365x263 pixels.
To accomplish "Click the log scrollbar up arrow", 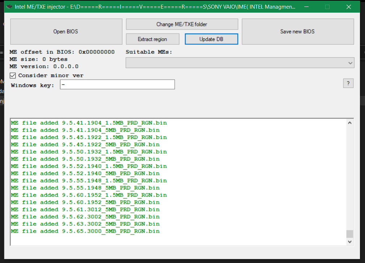I will 350,123.
